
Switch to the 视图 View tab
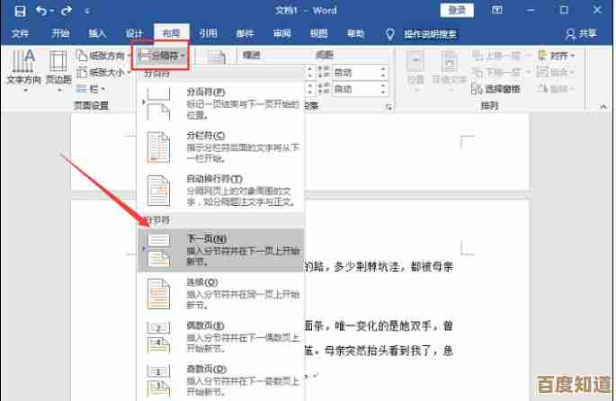coord(318,34)
